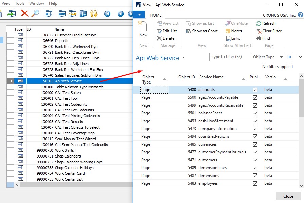The width and height of the screenshot is (304, 203).
Task: Click the Find binoculars icon in ribbon
Action: [x=258, y=38]
